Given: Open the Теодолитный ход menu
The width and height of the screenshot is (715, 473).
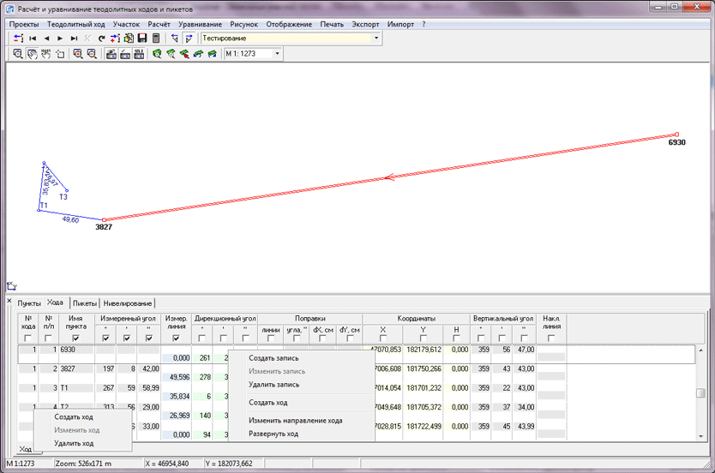Looking at the screenshot, I should coord(75,24).
